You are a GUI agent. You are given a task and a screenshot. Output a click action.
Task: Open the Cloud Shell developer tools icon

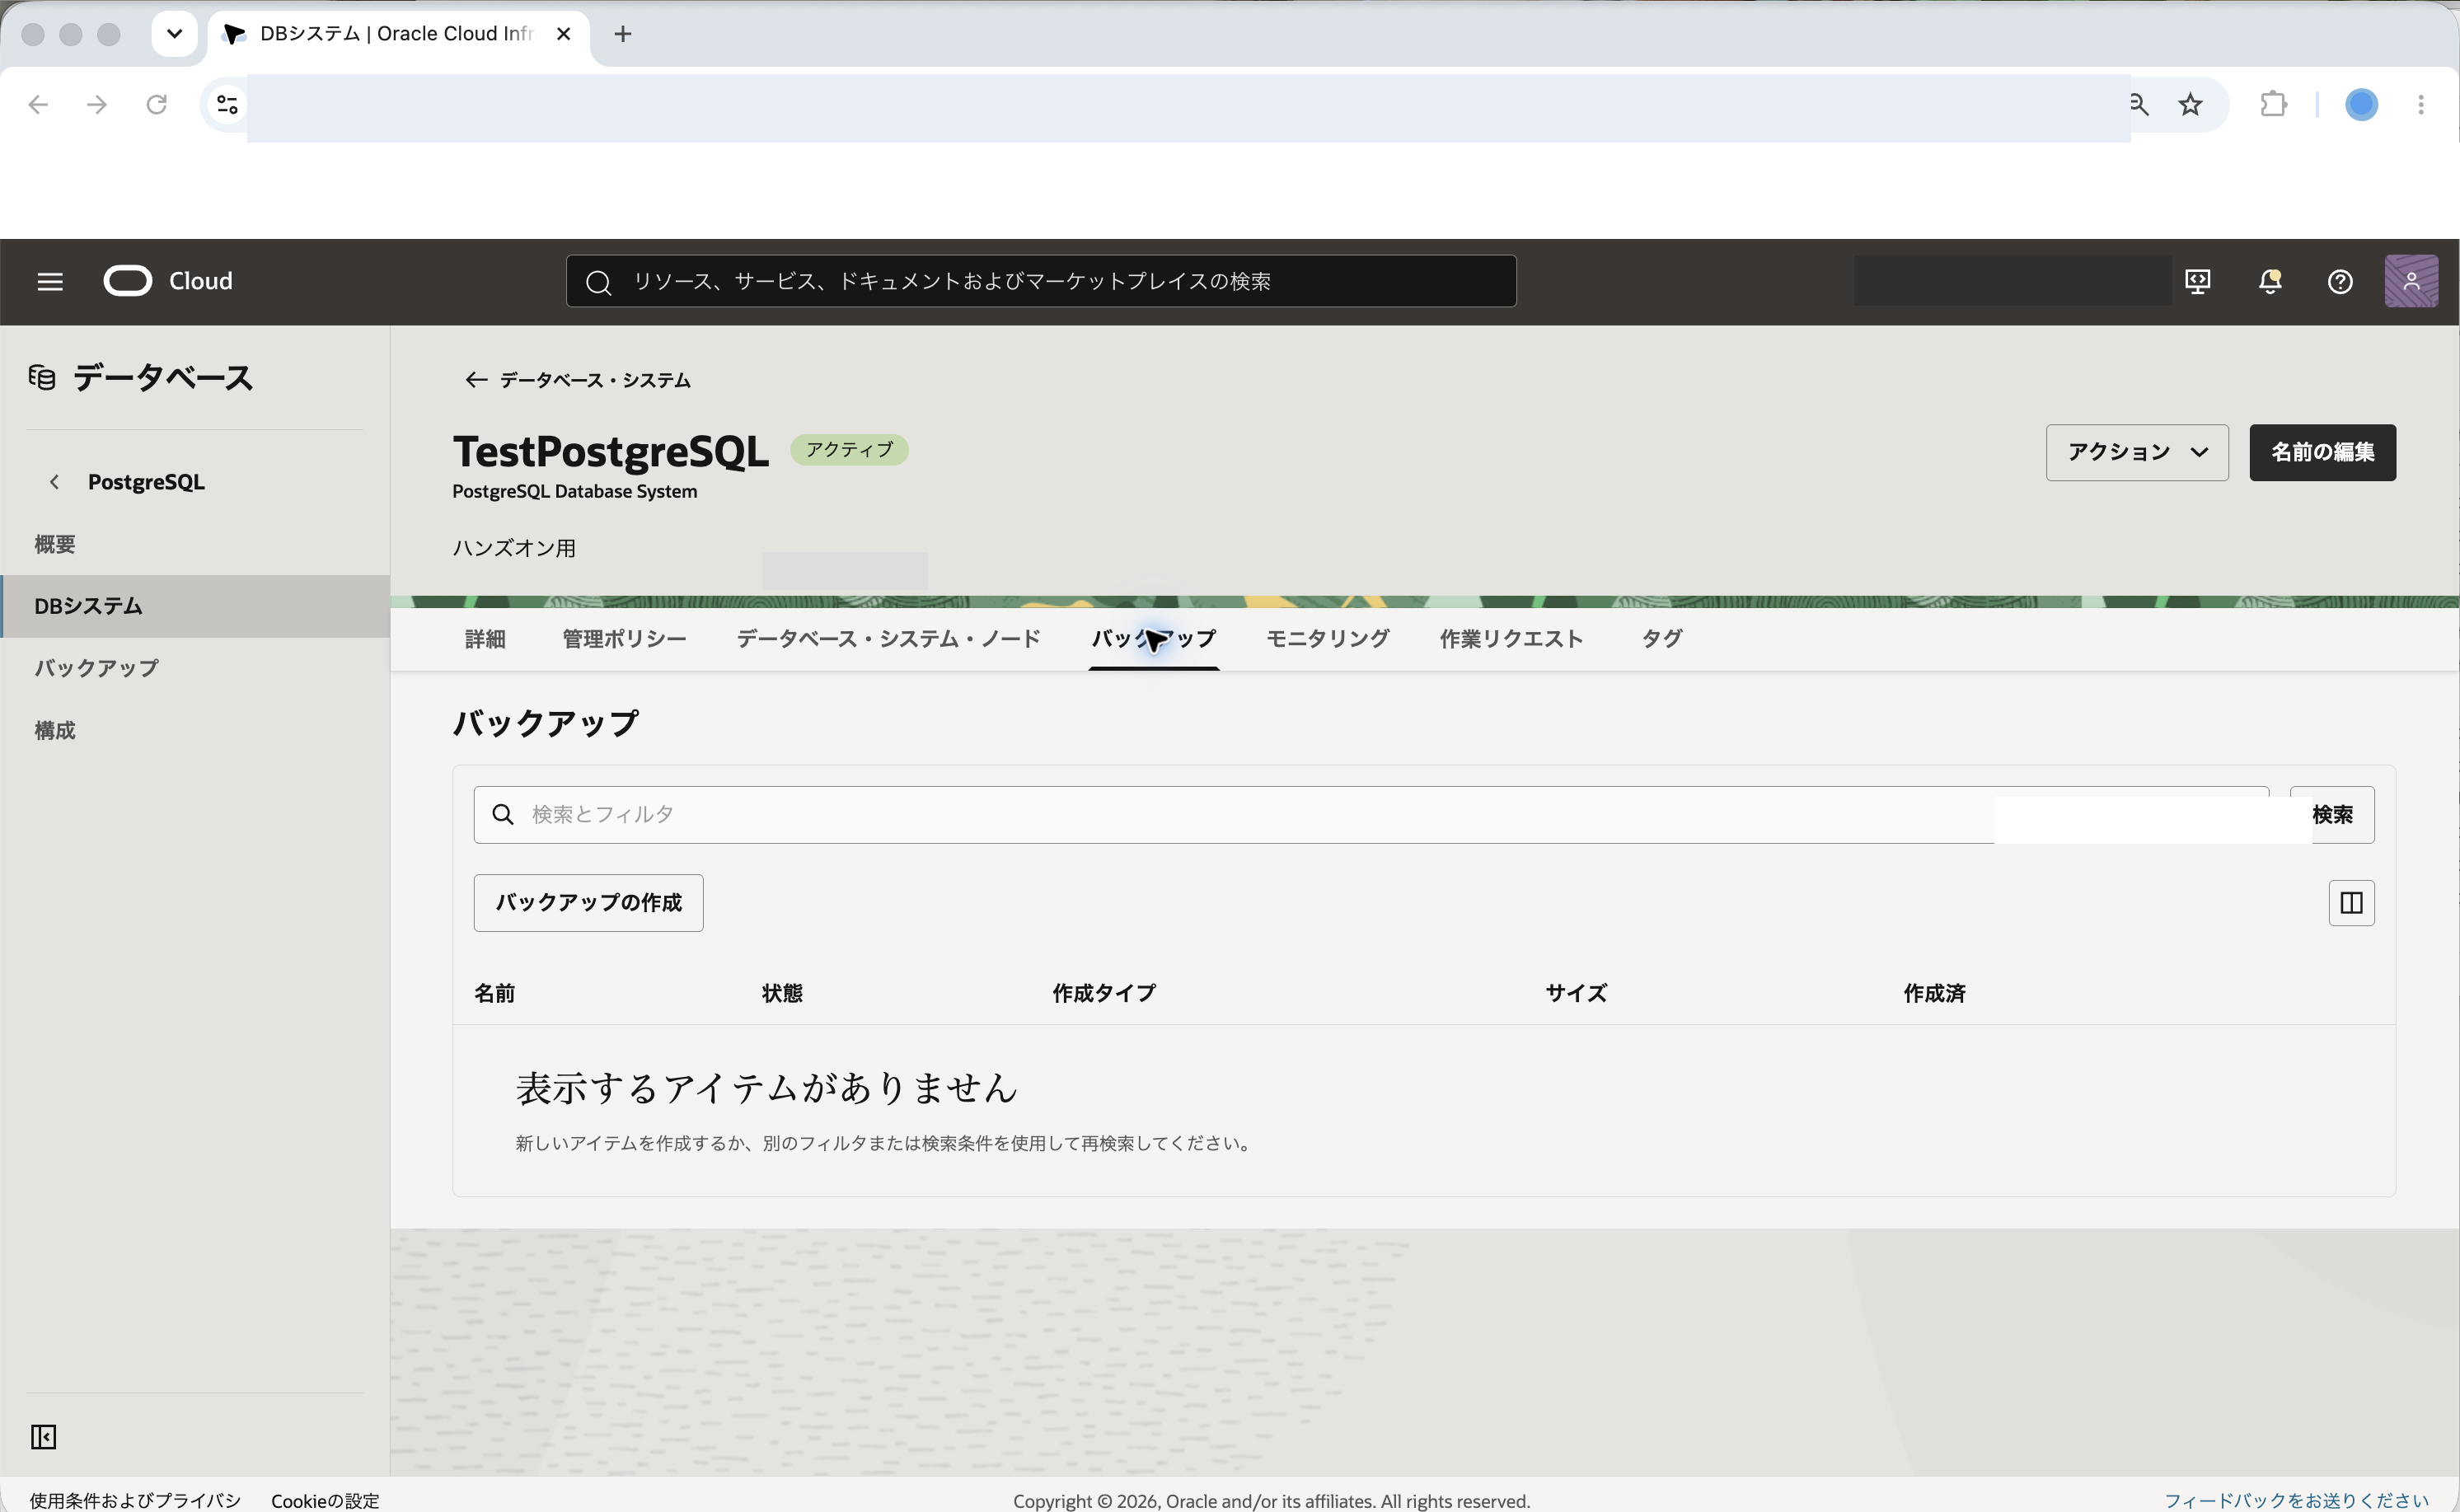[2198, 282]
